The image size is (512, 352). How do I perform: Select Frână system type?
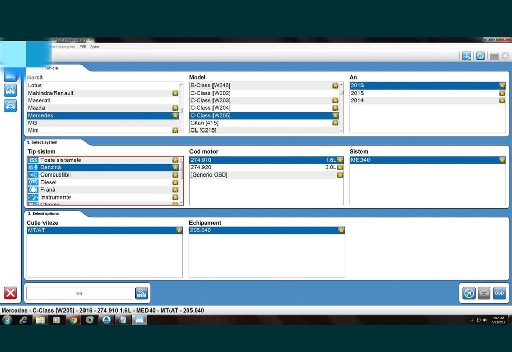103,190
